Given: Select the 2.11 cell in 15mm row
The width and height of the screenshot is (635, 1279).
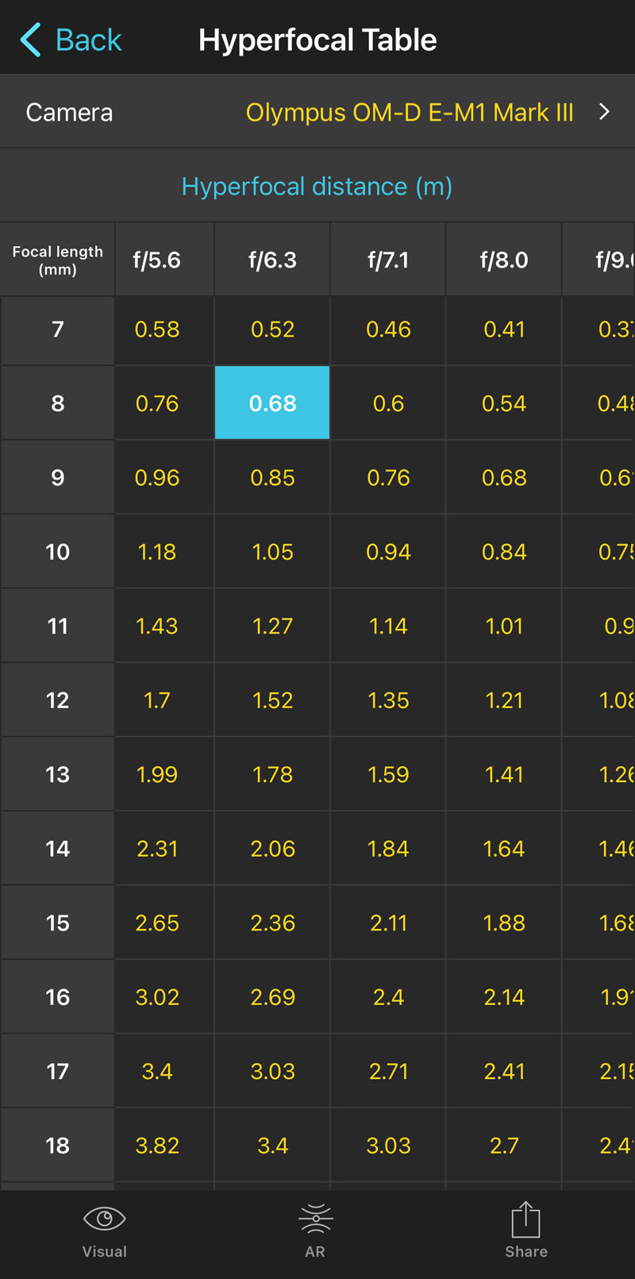Looking at the screenshot, I should (x=388, y=923).
